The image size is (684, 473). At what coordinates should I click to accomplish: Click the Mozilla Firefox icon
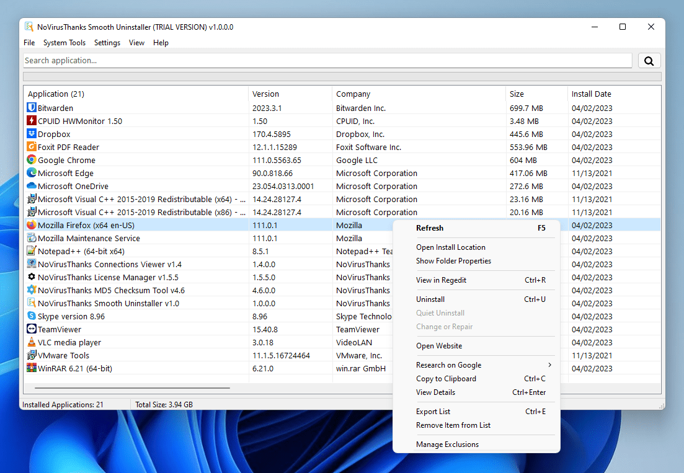point(32,225)
